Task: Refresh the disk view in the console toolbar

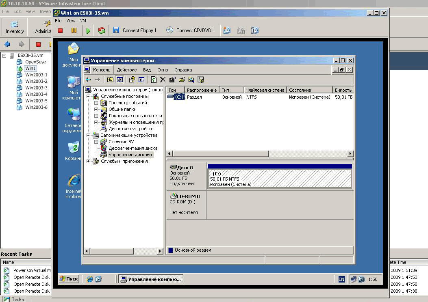Action: tap(153, 79)
